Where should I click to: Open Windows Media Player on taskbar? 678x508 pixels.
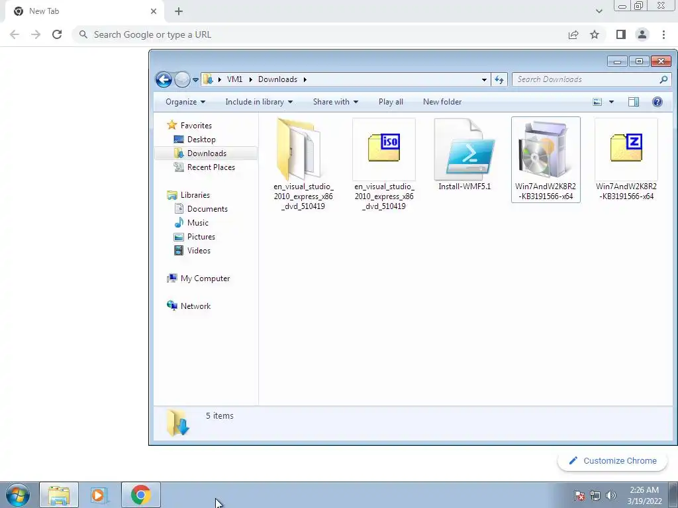[99, 495]
